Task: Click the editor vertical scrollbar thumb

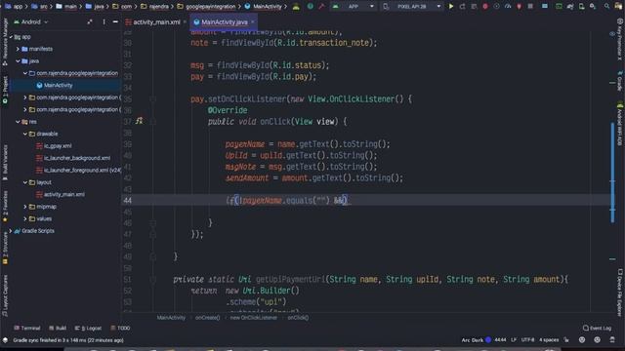Action: (x=612, y=173)
